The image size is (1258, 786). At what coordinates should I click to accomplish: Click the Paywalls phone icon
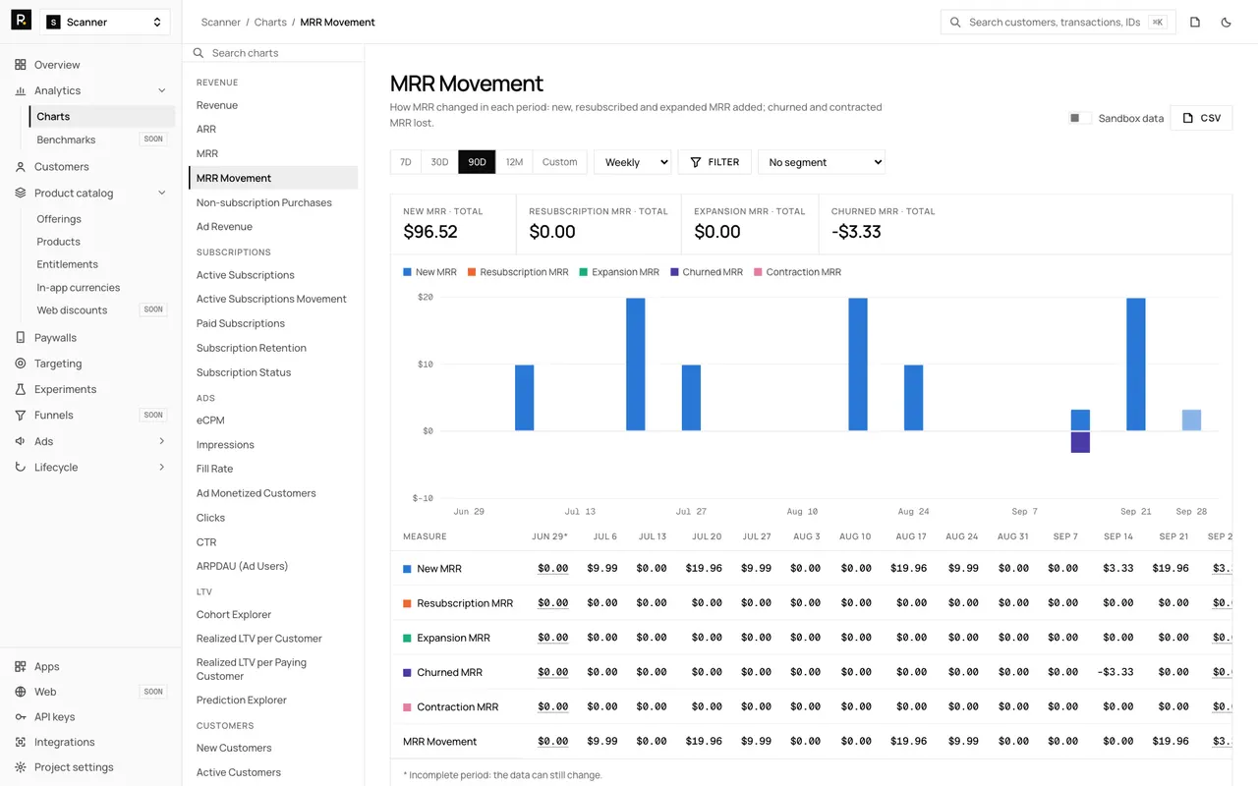21,338
